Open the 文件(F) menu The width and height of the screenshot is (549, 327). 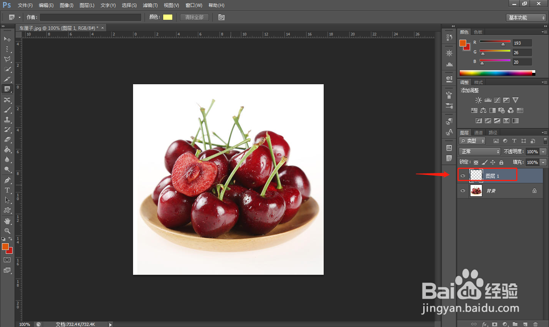pos(25,5)
